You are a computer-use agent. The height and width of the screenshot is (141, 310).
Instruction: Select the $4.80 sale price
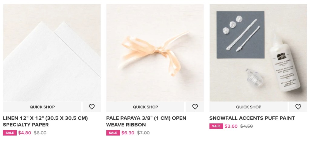pyautogui.click(x=25, y=133)
